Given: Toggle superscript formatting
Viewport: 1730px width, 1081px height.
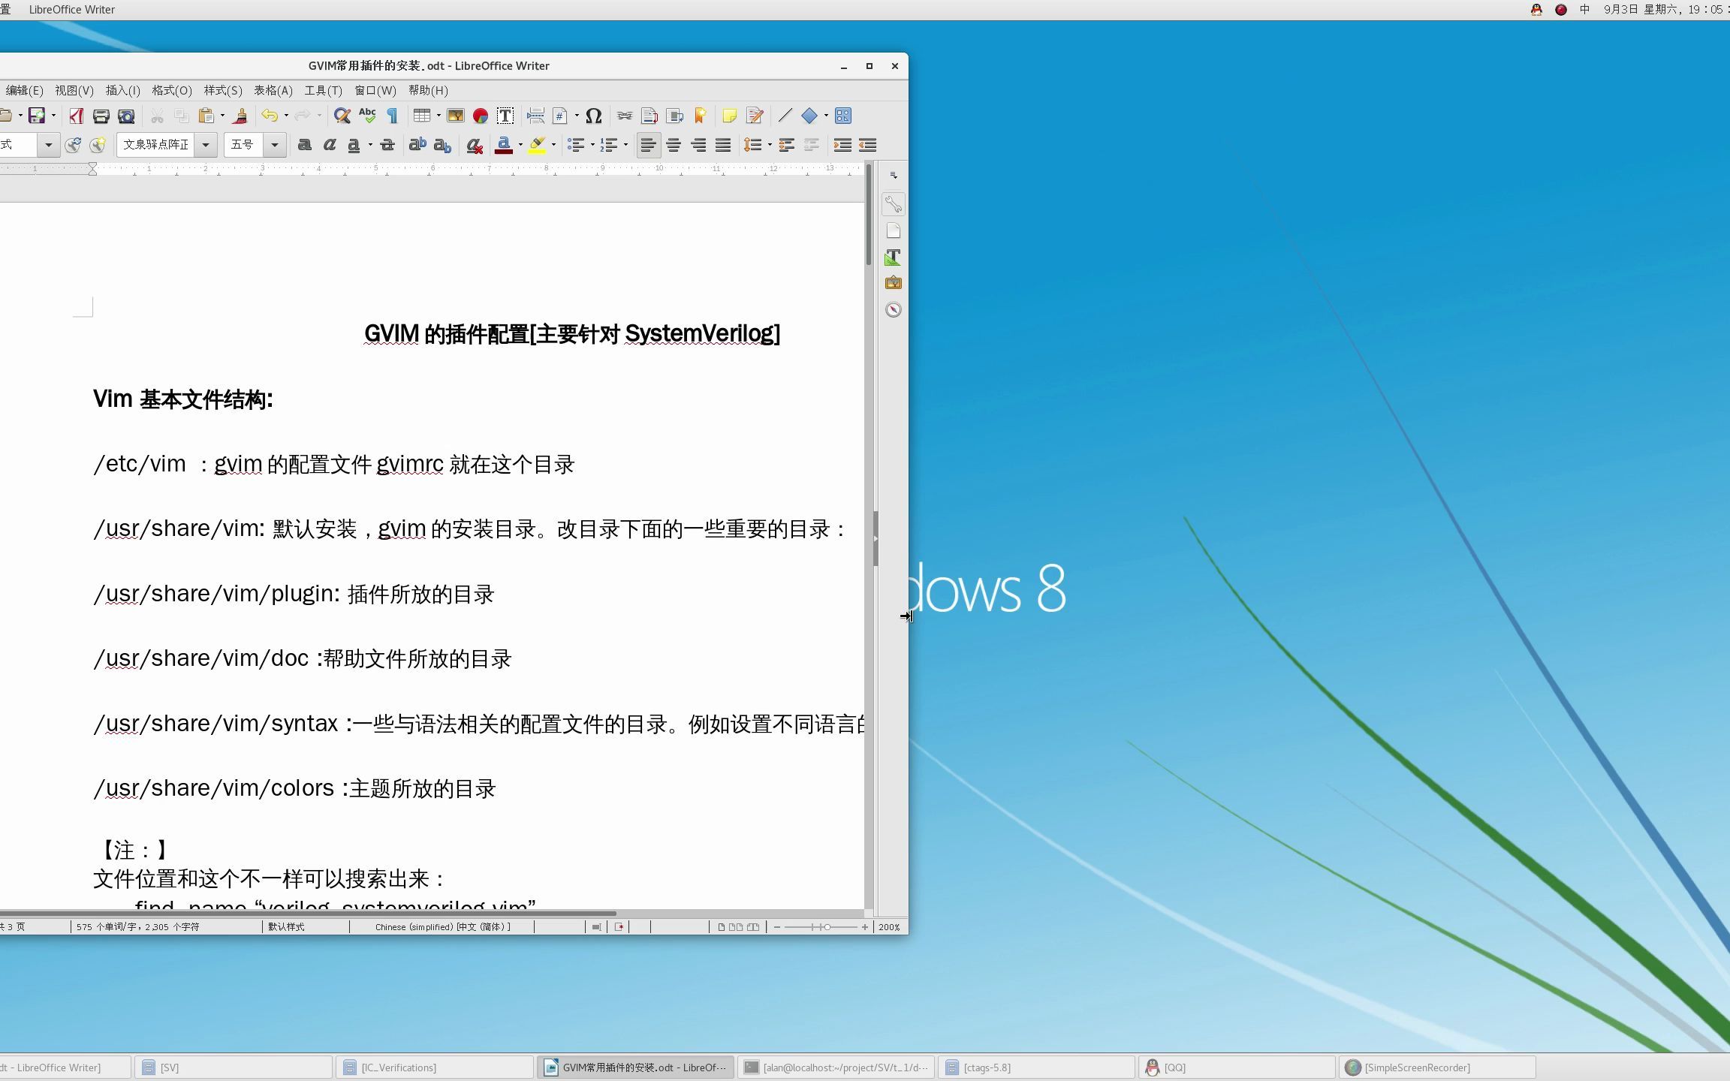Looking at the screenshot, I should click(417, 145).
